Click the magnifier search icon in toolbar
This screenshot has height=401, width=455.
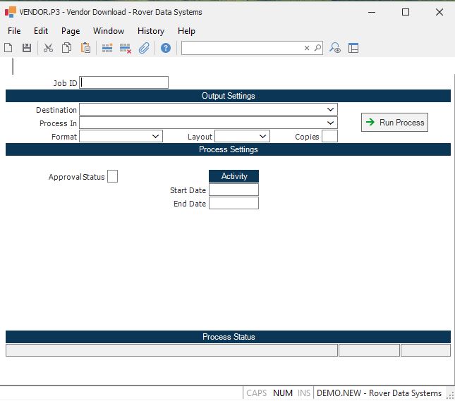click(318, 48)
